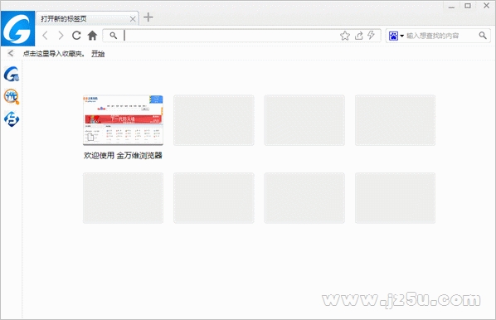Click the search box magnifier button
The width and height of the screenshot is (496, 320).
(483, 36)
